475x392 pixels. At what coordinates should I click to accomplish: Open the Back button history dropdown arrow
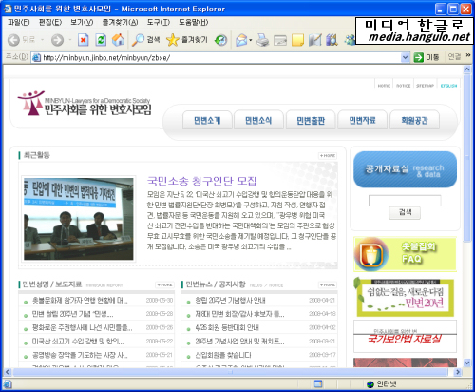click(42, 40)
